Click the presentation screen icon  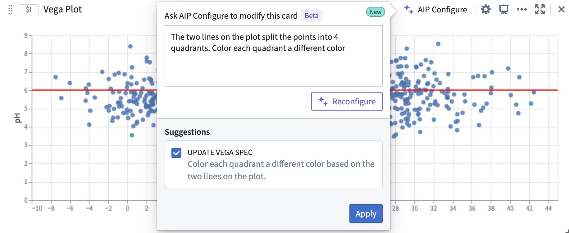pyautogui.click(x=504, y=9)
